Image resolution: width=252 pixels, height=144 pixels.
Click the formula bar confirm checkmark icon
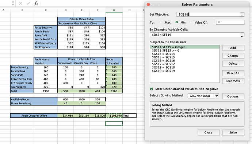[28, 3]
